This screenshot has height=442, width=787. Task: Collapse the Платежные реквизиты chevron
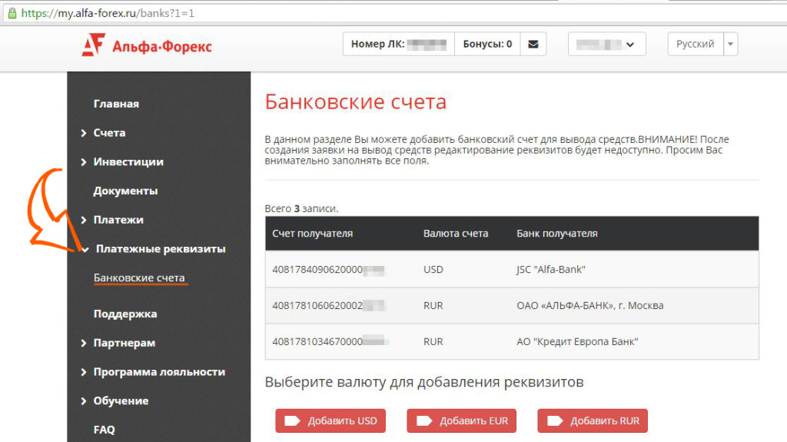pos(85,249)
